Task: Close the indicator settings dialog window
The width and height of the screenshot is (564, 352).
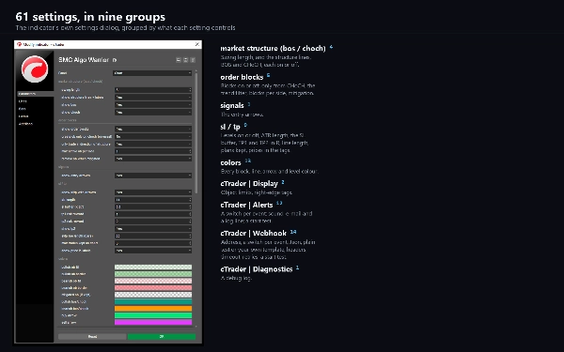Action: pos(197,44)
